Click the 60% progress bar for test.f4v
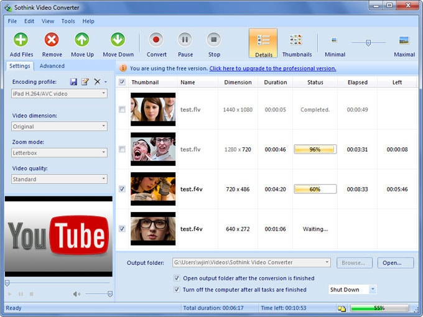The width and height of the screenshot is (423, 317). pyautogui.click(x=315, y=189)
